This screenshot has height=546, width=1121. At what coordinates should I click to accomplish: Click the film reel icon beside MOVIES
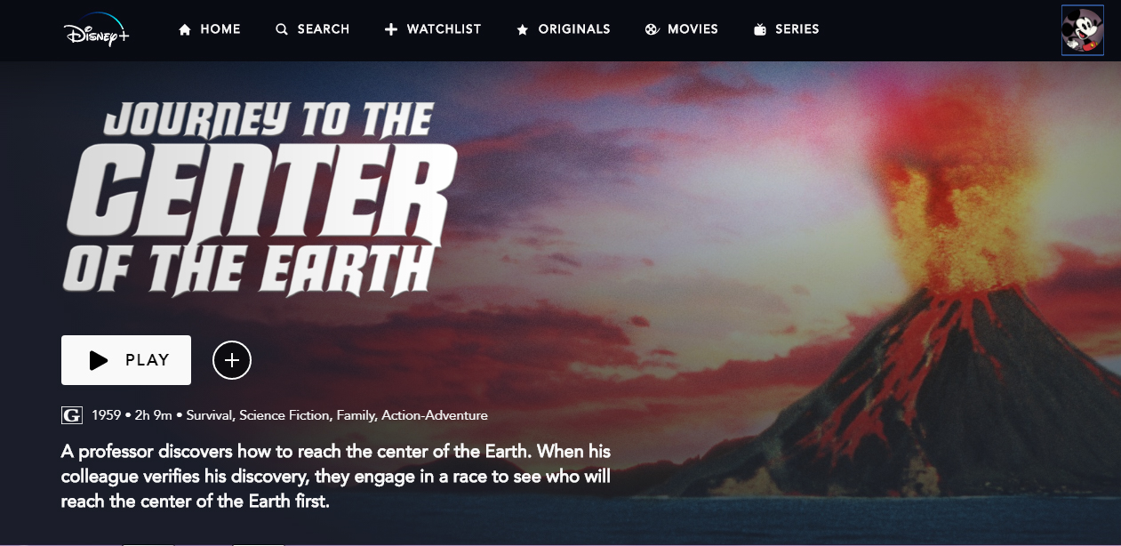pos(653,29)
